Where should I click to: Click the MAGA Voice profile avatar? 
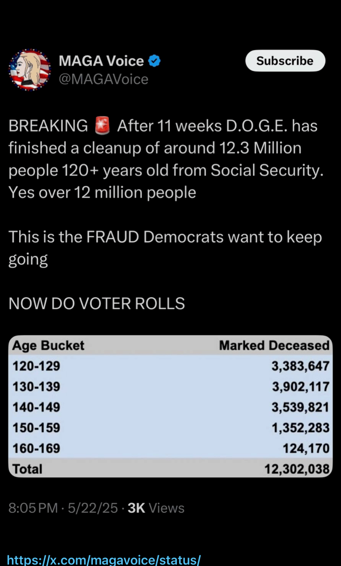[30, 70]
